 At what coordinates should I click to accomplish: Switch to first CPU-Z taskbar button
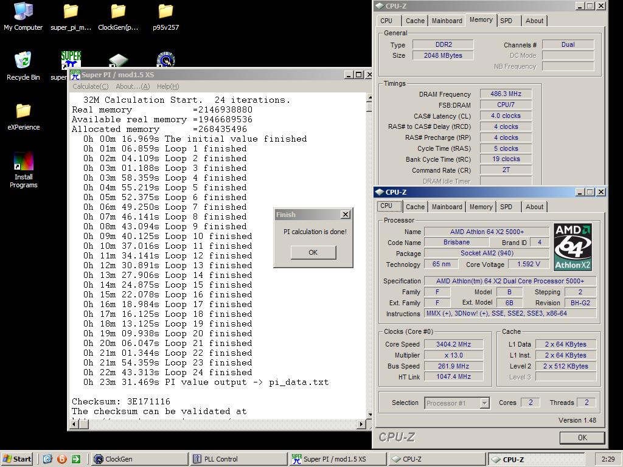tap(436, 459)
